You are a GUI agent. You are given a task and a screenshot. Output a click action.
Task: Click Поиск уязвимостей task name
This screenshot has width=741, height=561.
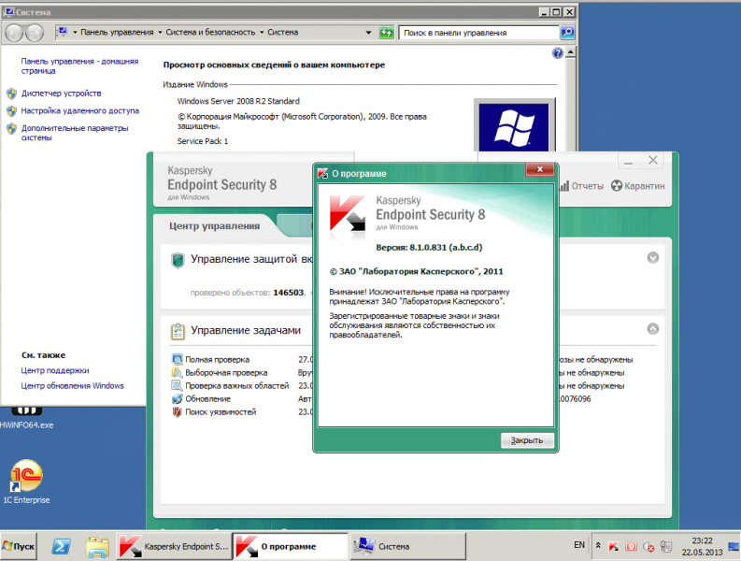(x=221, y=412)
